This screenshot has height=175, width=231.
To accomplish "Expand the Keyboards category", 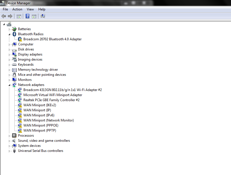I will pyautogui.click(x=9, y=65).
